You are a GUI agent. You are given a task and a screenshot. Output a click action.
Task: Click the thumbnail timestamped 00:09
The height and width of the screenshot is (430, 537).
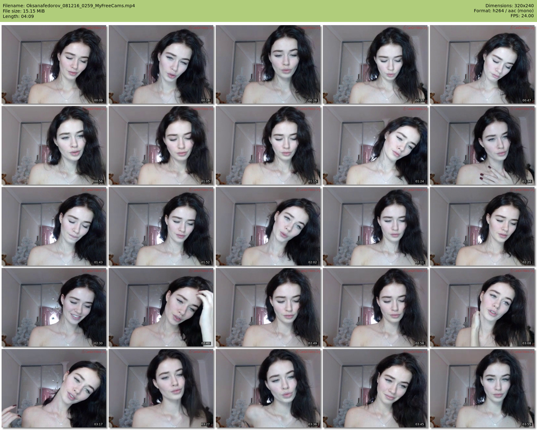tap(54, 64)
